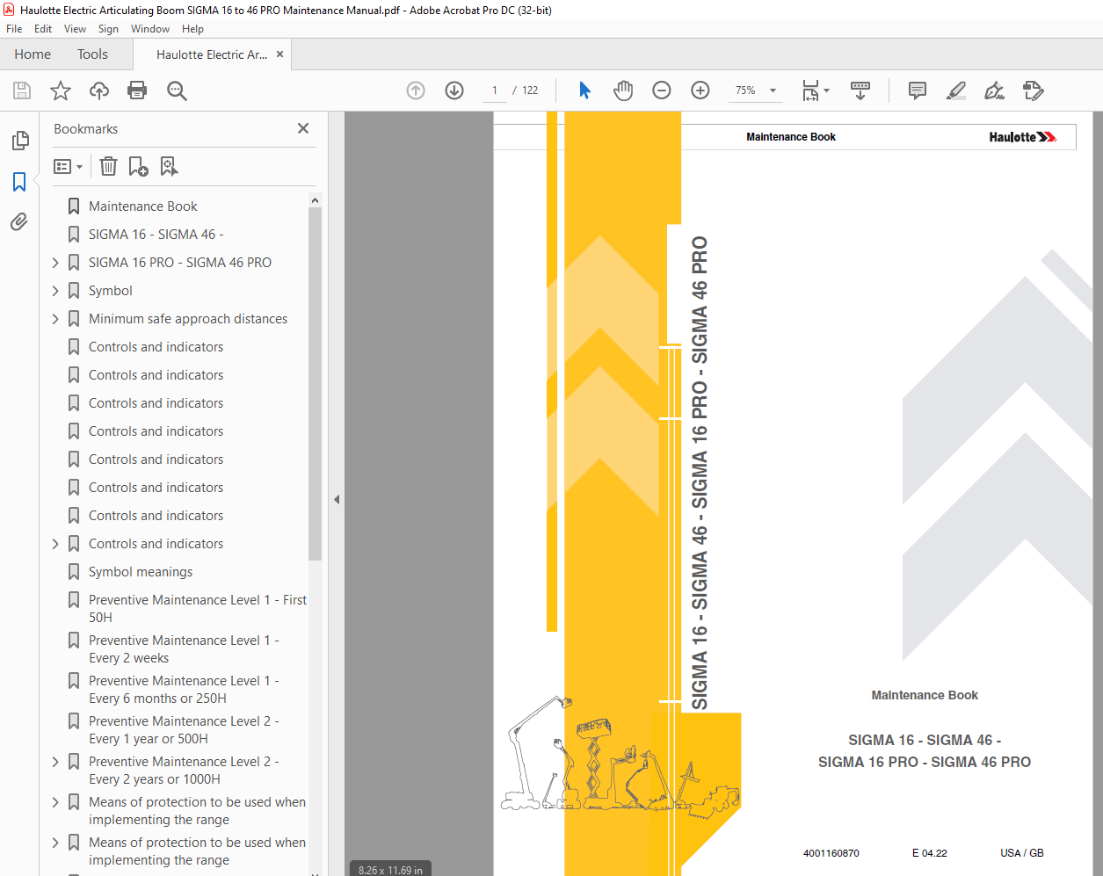This screenshot has width=1103, height=876.
Task: Open the Symbol meanings bookmark
Action: (141, 572)
